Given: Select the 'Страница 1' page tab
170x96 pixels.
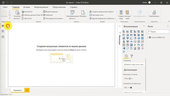Looking at the screenshot, I should tap(18, 90).
